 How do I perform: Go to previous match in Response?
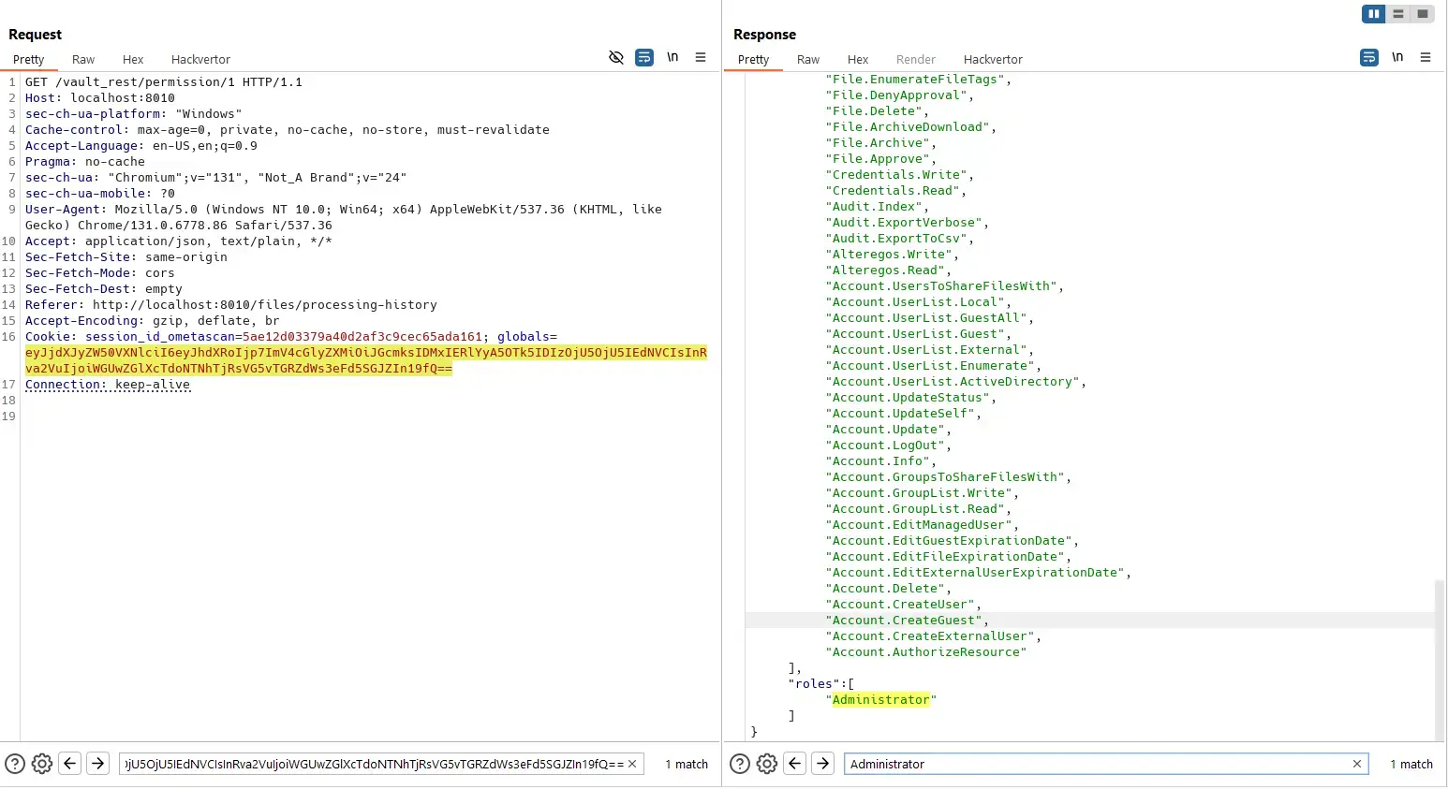(x=795, y=764)
